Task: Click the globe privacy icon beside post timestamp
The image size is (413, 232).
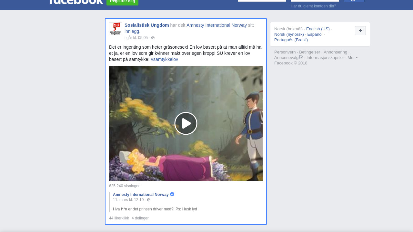Action: pyautogui.click(x=153, y=38)
